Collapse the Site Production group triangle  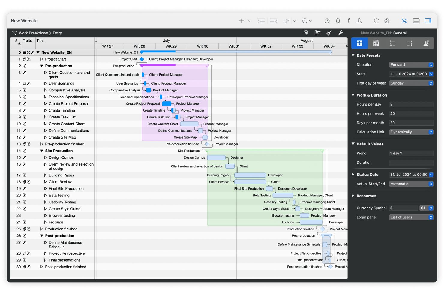(42, 151)
